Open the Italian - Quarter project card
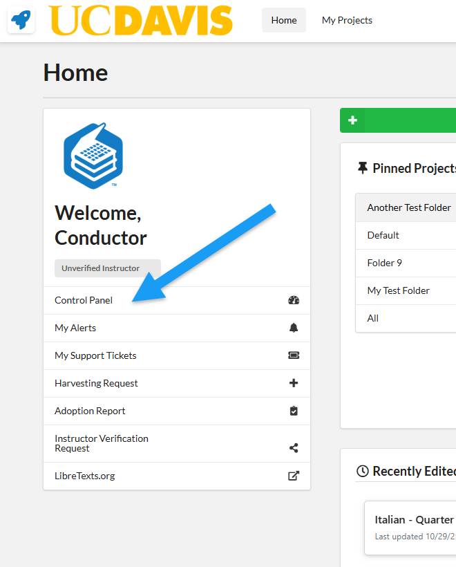Screen dimensions: 456x567 [410, 528]
